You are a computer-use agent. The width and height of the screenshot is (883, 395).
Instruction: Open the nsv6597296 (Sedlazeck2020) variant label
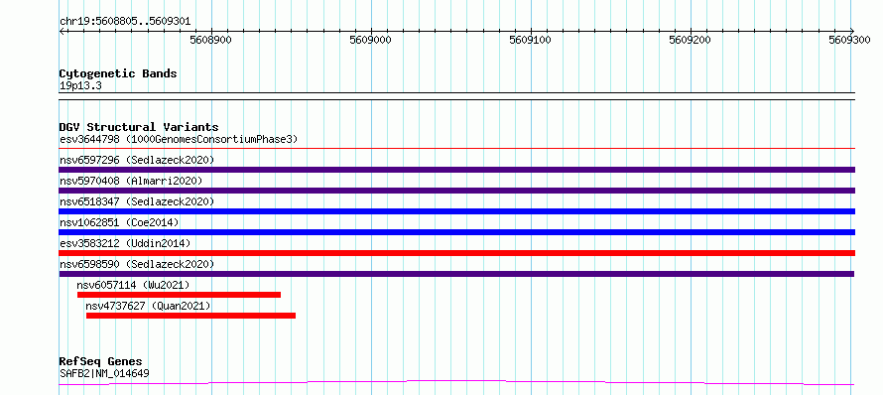[137, 160]
